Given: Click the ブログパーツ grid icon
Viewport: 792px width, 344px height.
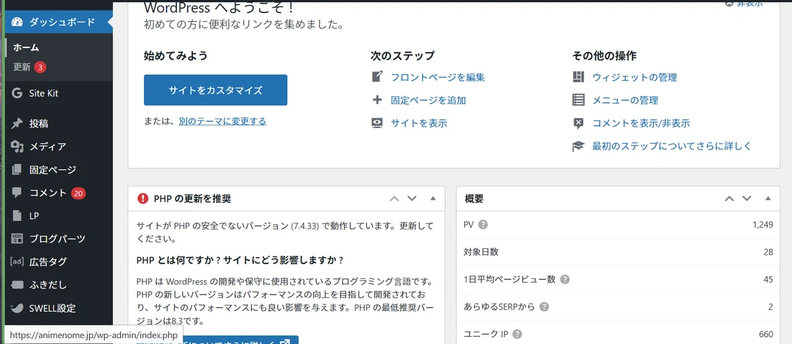Looking at the screenshot, I should pyautogui.click(x=17, y=239).
